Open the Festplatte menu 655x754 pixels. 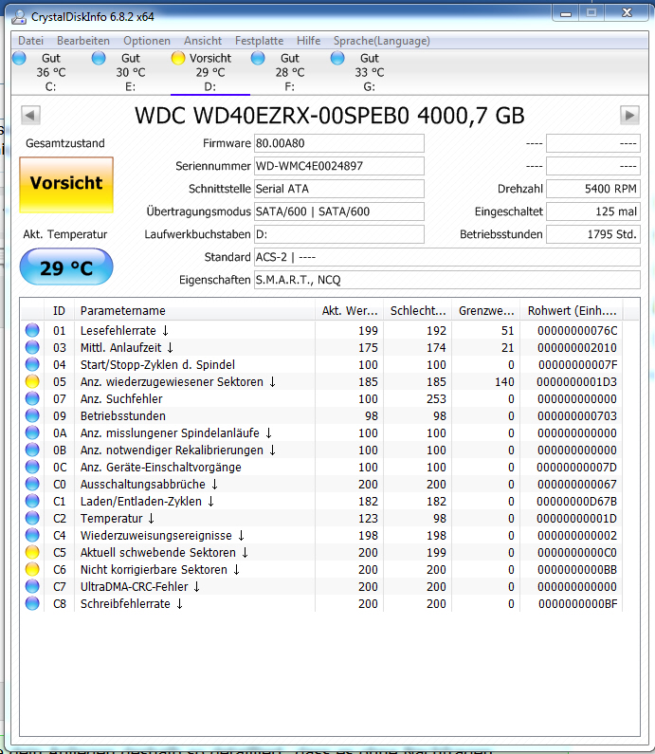click(x=259, y=41)
